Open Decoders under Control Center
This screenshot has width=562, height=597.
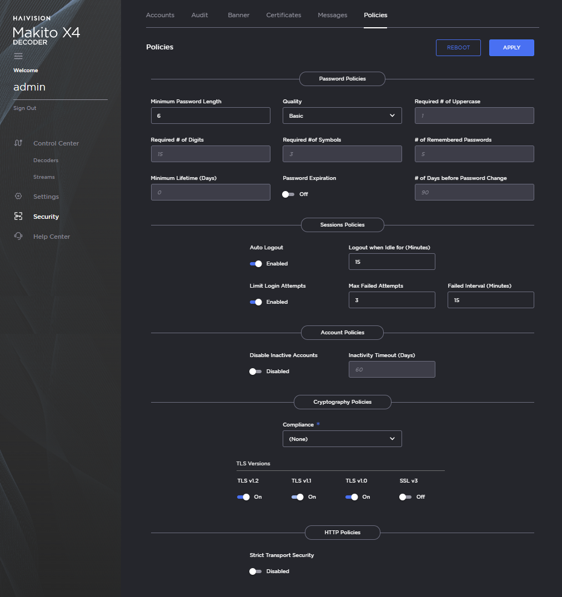pos(46,160)
